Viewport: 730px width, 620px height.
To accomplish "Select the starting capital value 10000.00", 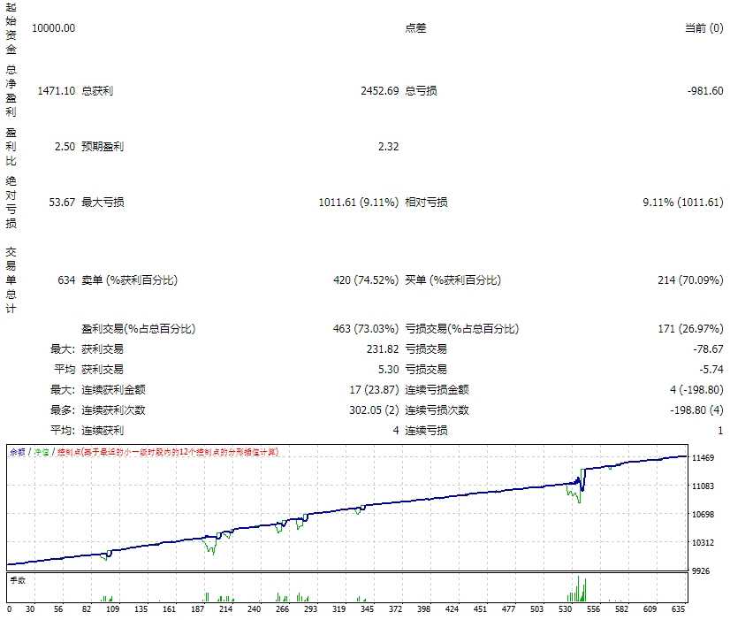I will [x=53, y=28].
